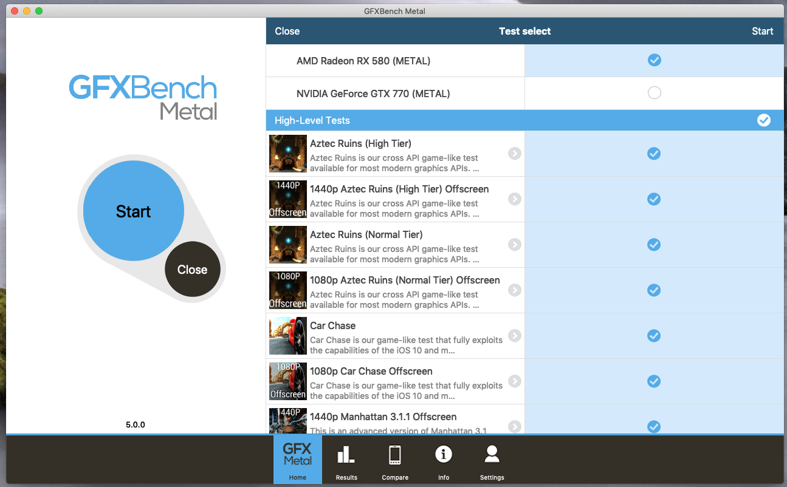
Task: Open the Home tab with GFX Metal icon
Action: point(298,460)
